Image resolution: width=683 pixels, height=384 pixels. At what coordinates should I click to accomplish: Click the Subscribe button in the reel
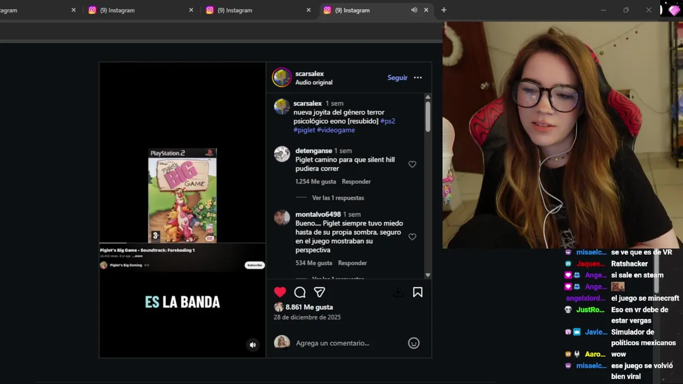[255, 265]
